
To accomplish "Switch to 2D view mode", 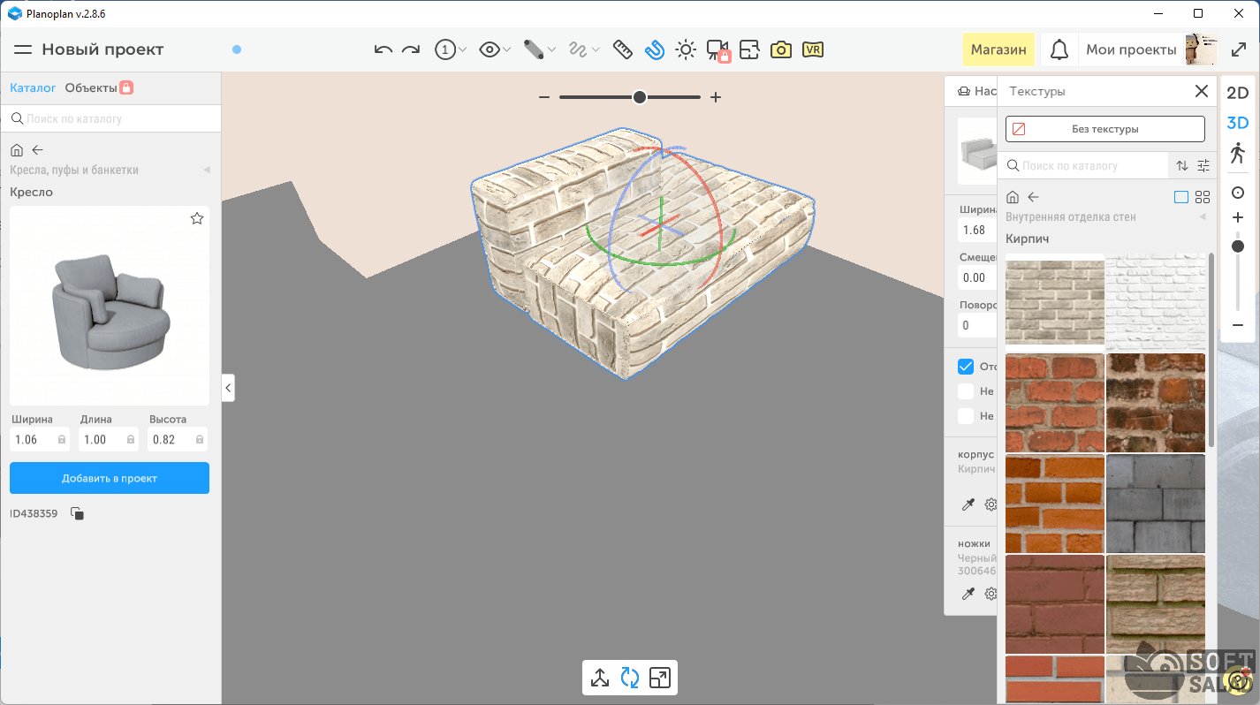I will (1237, 93).
